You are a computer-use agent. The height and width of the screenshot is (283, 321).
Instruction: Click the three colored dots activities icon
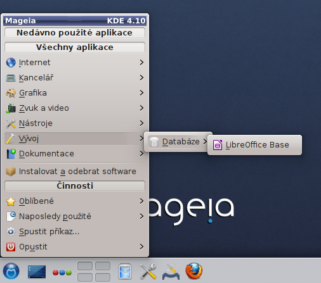(62, 273)
